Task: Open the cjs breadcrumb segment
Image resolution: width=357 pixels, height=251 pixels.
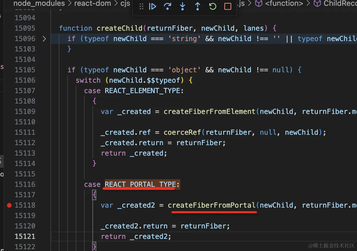Action: pyautogui.click(x=125, y=3)
